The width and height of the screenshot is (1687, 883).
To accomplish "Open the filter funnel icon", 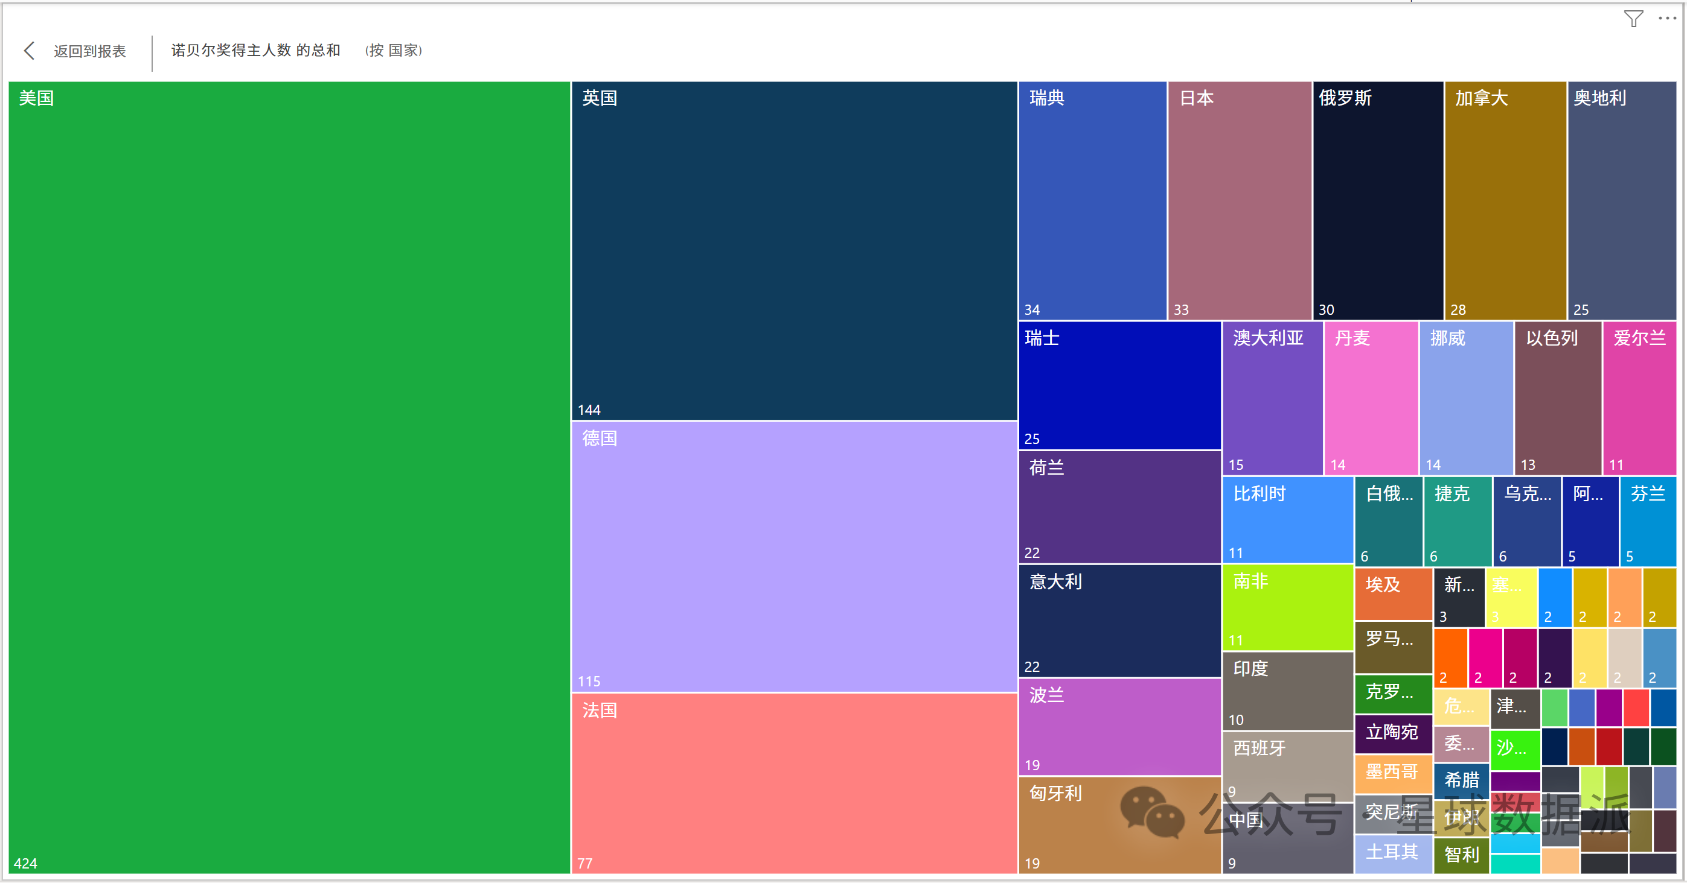I will point(1633,18).
